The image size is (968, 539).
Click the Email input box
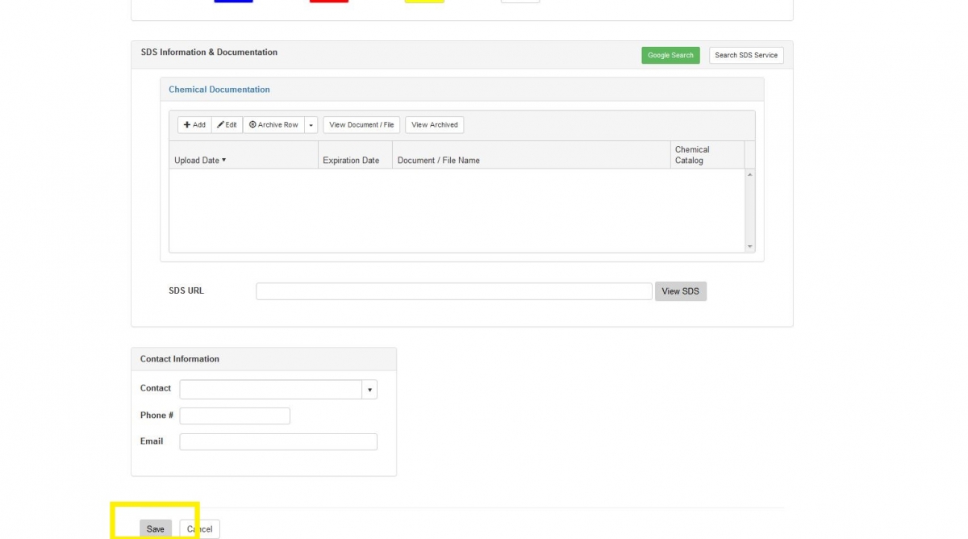tap(277, 441)
